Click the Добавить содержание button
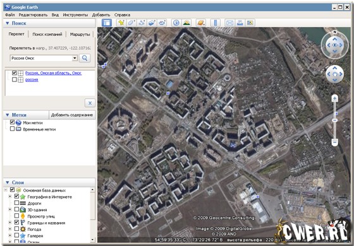The width and height of the screenshot is (354, 246). 72,115
